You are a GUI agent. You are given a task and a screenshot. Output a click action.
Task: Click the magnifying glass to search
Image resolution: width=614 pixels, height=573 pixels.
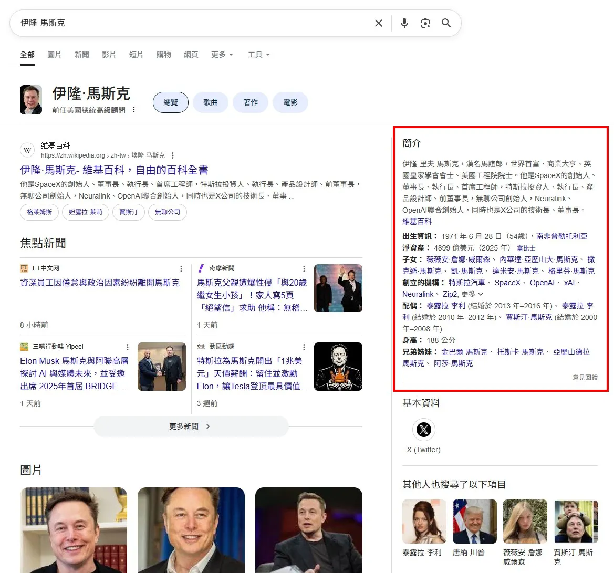pos(446,23)
